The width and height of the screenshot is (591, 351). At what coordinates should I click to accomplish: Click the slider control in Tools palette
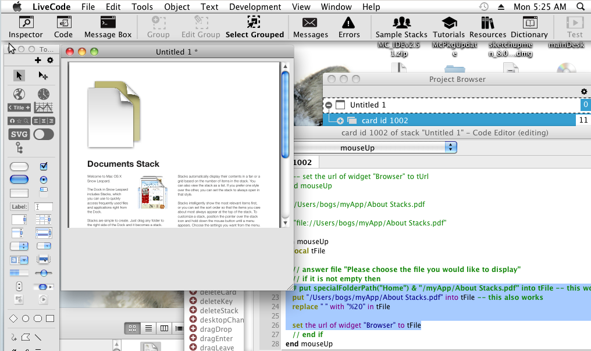[44, 273]
